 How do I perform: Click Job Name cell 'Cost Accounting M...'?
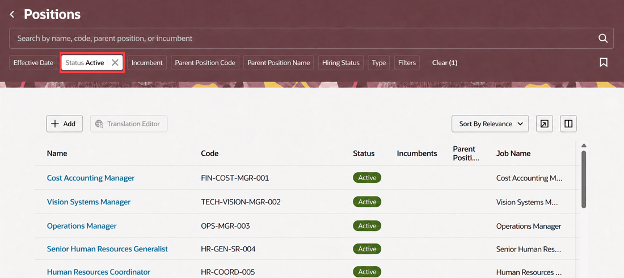pyautogui.click(x=529, y=178)
